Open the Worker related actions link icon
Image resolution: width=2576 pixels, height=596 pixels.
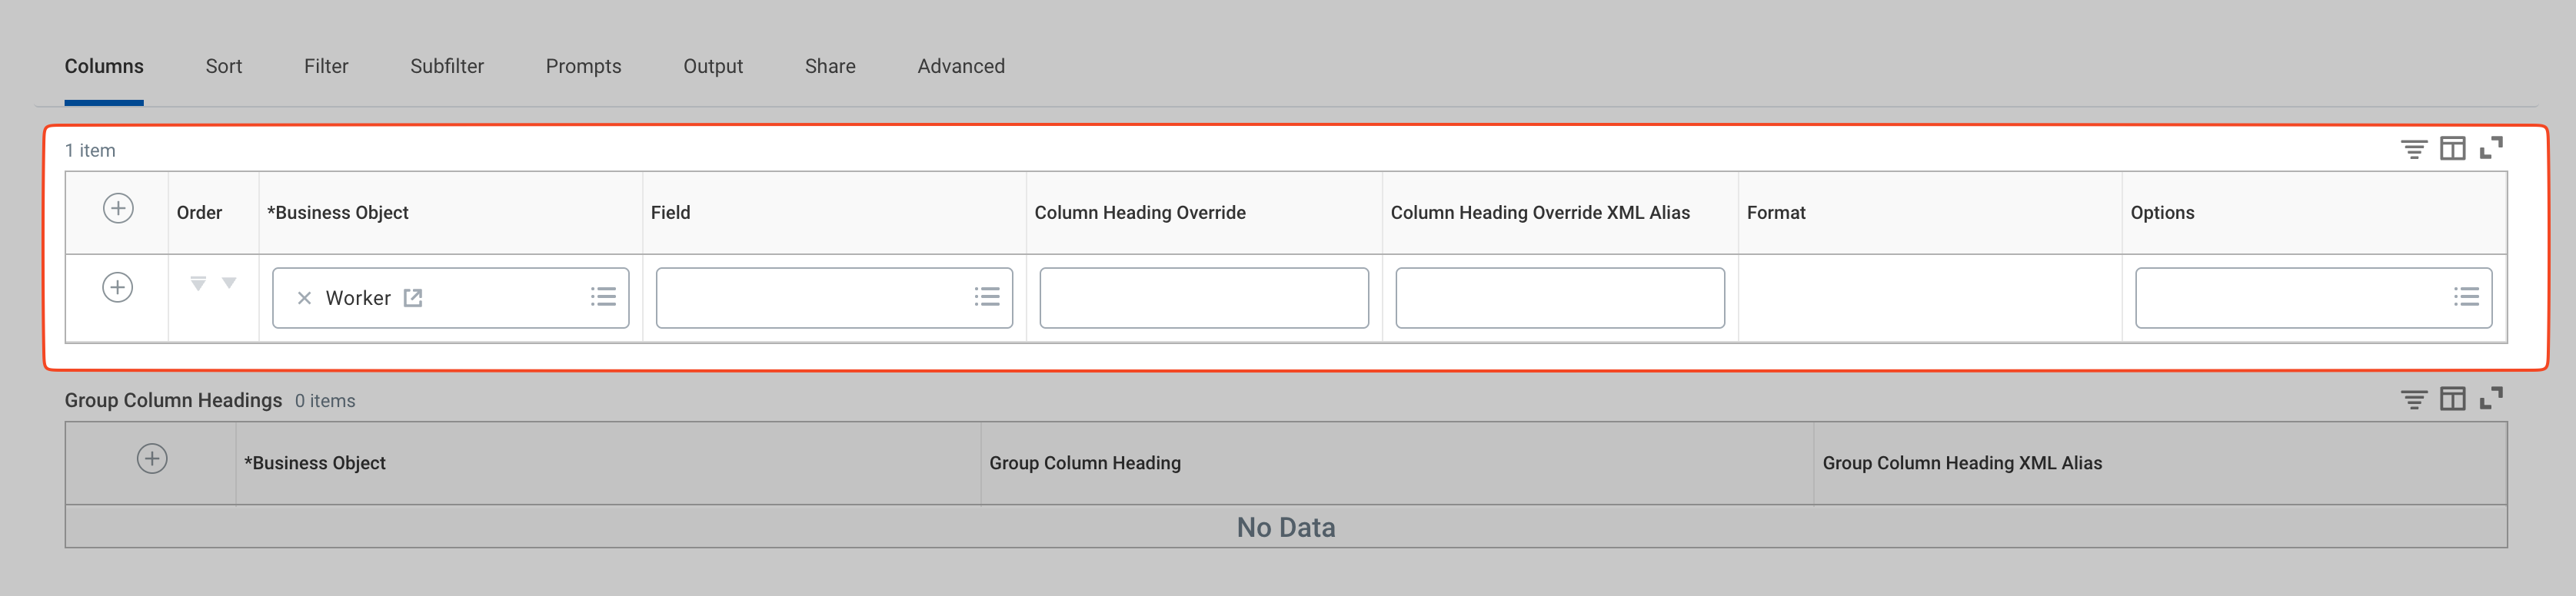(413, 297)
